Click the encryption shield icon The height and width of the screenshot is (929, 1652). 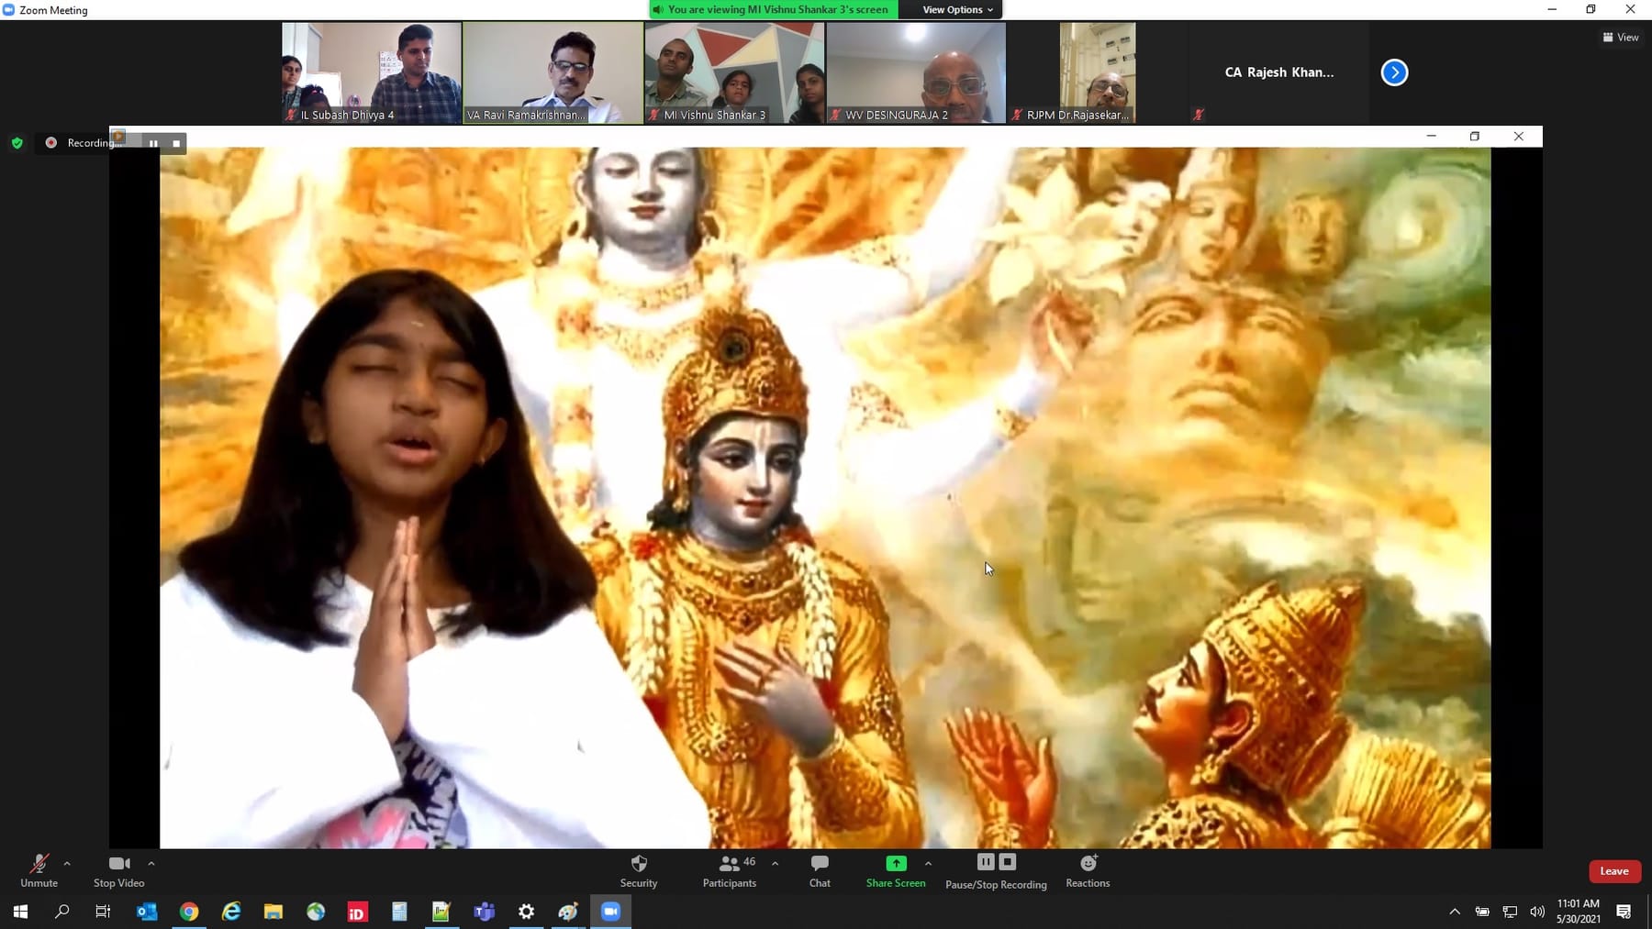[x=17, y=143]
